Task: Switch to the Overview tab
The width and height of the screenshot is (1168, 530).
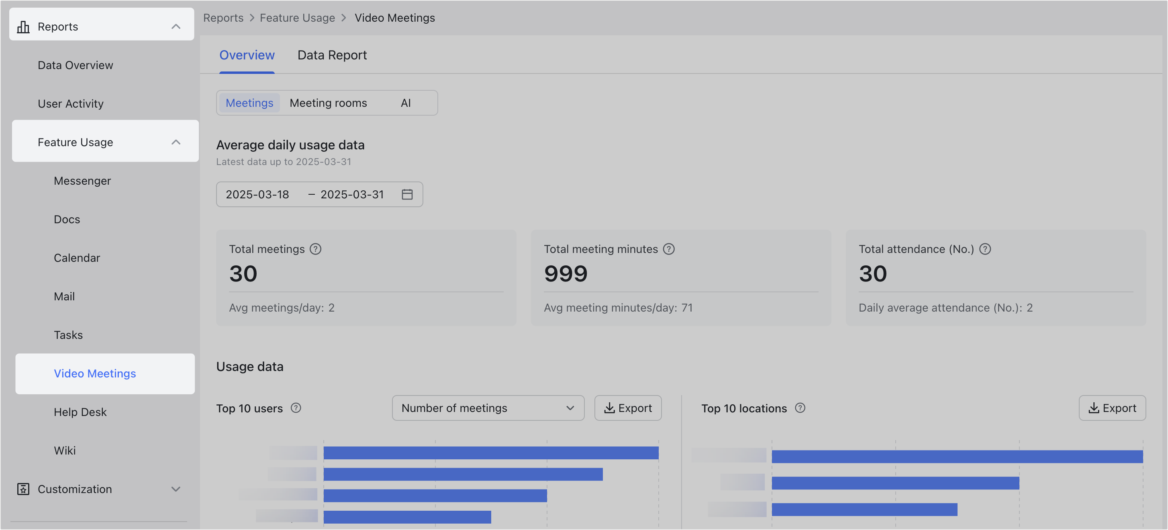Action: (247, 55)
